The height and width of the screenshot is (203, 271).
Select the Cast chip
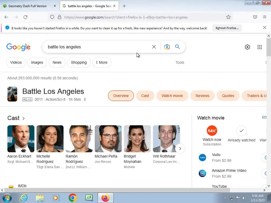(145, 96)
